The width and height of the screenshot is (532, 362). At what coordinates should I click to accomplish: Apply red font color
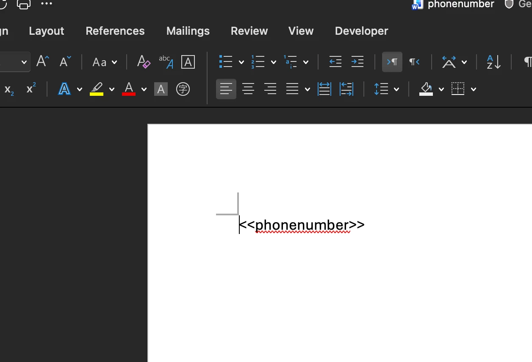coord(129,89)
